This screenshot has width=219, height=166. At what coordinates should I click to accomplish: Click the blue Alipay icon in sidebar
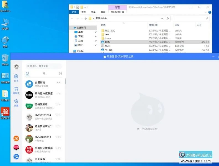[16, 157]
